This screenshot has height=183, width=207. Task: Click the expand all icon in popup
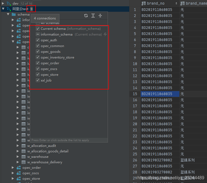93,16
